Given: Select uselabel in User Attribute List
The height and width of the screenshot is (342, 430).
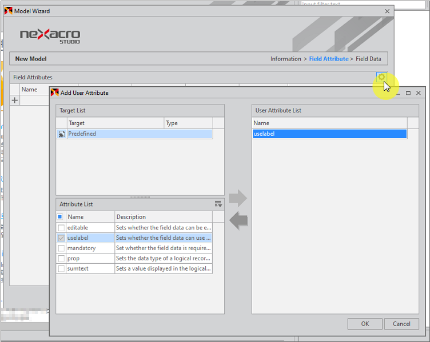Looking at the screenshot, I should 329,134.
